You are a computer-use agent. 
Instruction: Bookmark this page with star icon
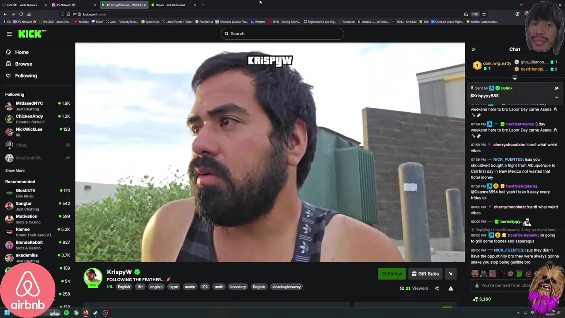[484, 14]
